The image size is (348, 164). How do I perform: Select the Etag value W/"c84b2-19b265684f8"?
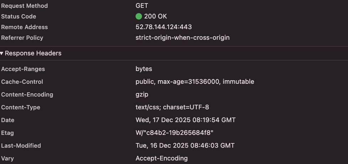174,133
